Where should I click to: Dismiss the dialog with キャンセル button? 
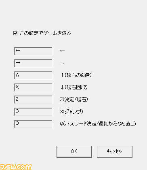point(115,151)
